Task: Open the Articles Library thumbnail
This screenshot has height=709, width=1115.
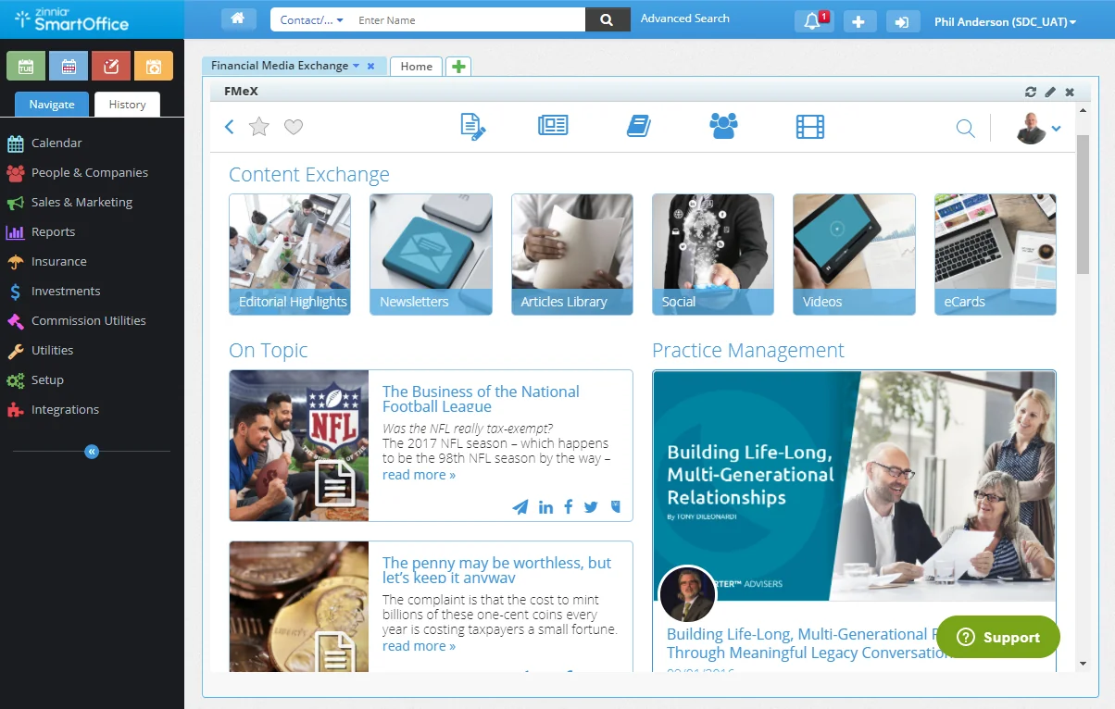Action: point(571,255)
